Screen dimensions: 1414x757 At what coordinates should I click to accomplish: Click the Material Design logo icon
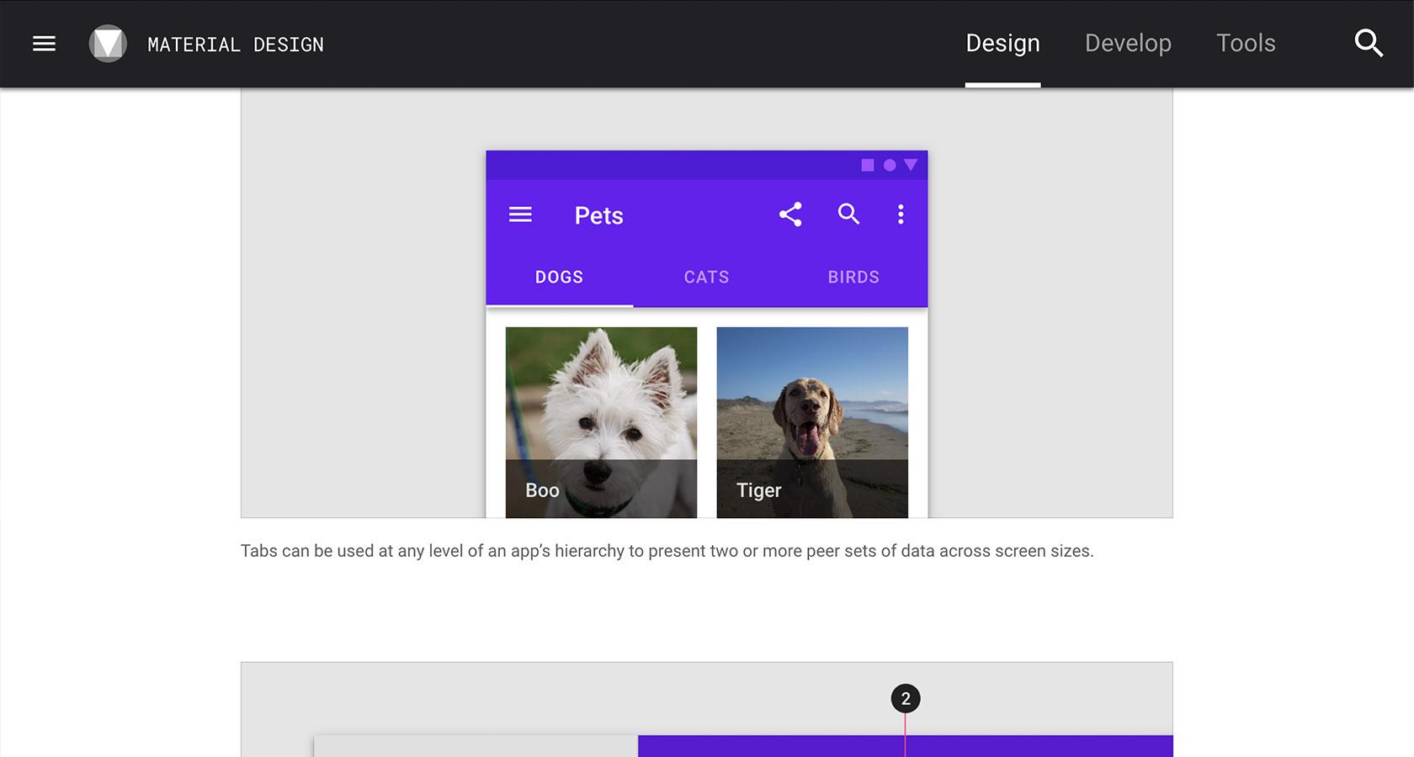108,44
